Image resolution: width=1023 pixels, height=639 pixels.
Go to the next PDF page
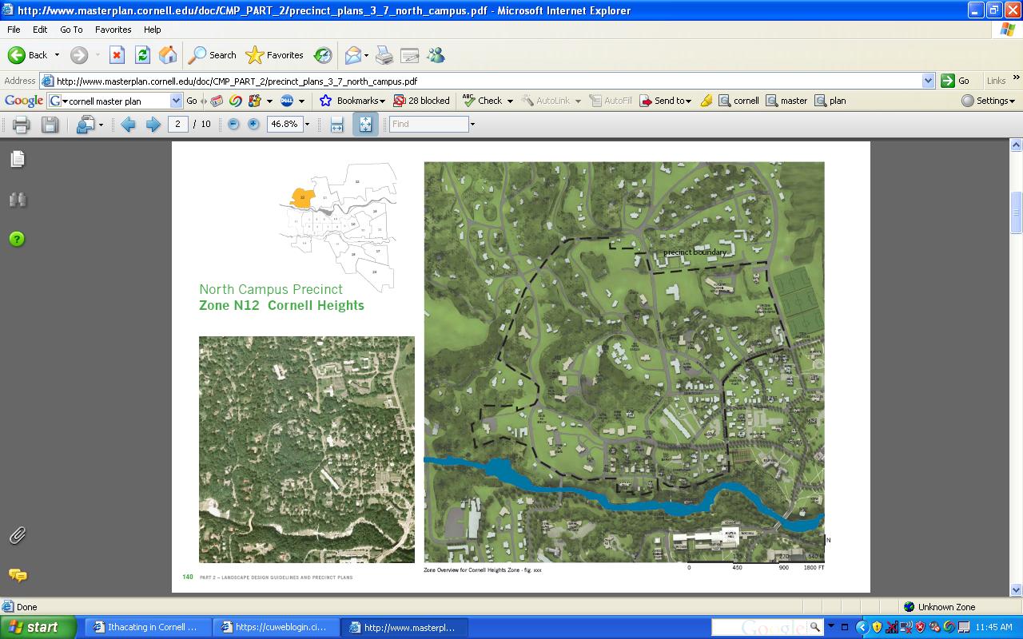point(153,125)
